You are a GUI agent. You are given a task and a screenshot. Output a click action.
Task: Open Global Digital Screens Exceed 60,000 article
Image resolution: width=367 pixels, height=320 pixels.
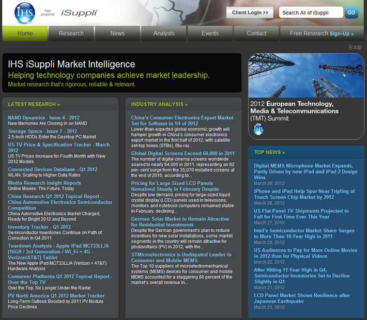182,153
